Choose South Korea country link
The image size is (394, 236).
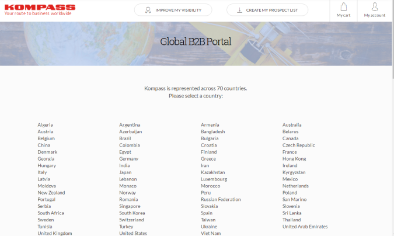[132, 213]
